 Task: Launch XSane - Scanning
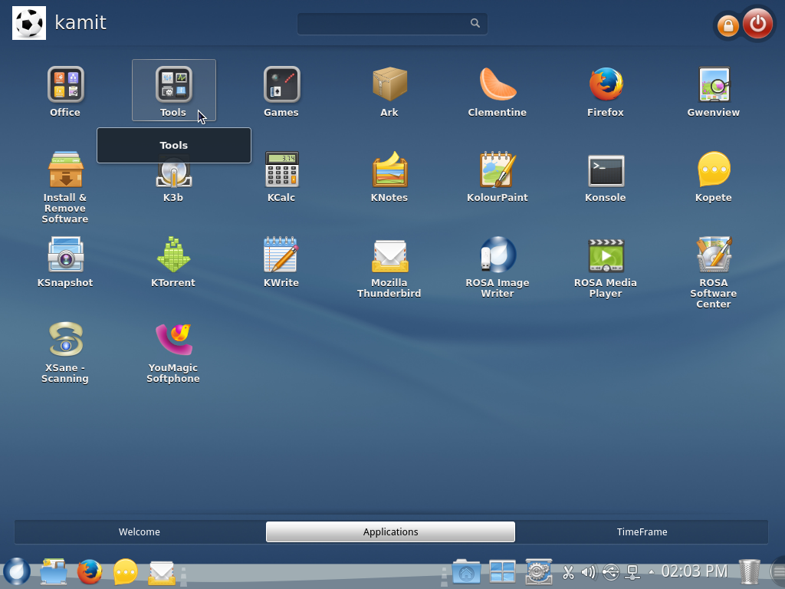click(66, 352)
